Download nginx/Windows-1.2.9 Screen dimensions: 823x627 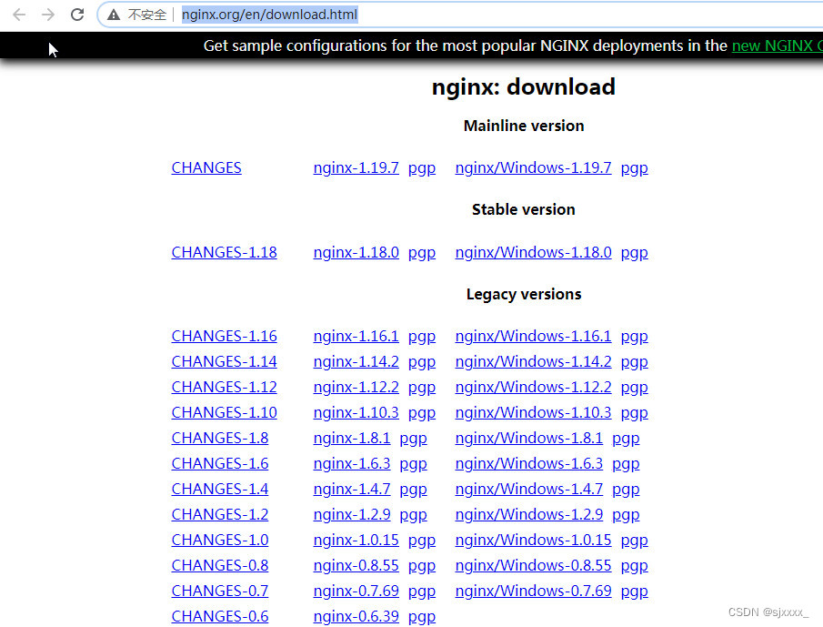pyautogui.click(x=529, y=514)
